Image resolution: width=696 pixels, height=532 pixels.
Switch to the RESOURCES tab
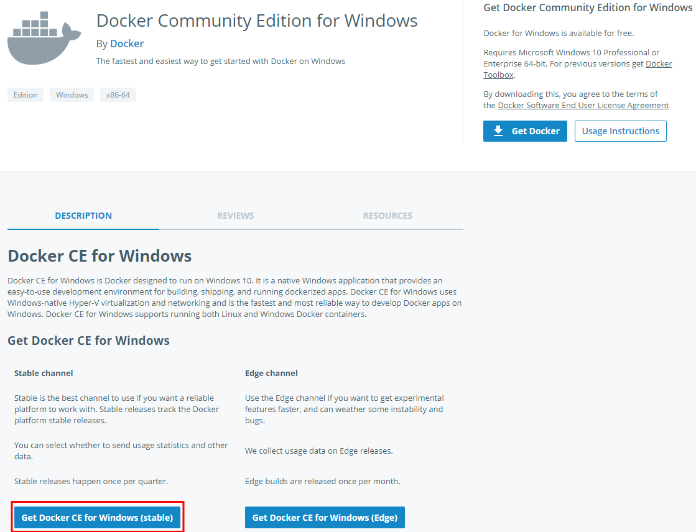(387, 216)
